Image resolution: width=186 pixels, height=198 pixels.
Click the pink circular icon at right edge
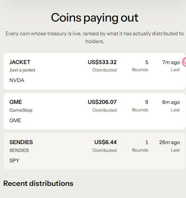184,62
